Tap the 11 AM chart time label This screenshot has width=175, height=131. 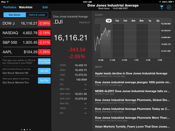pyautogui.click(x=112, y=60)
